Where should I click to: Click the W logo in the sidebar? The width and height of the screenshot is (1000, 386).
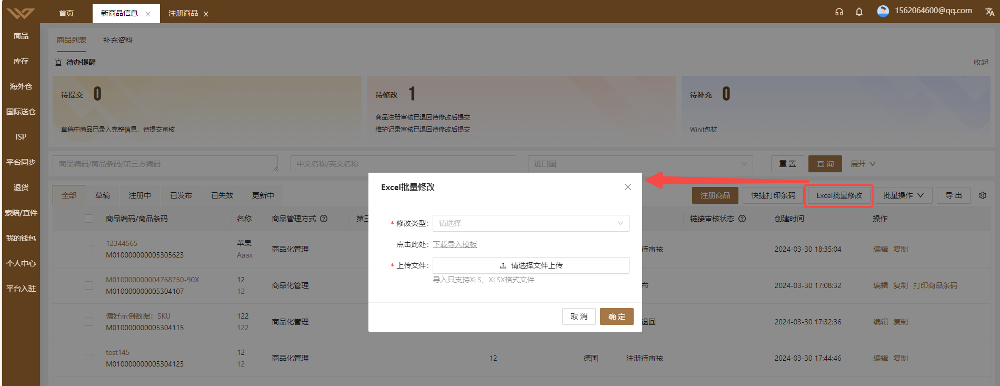pos(21,13)
